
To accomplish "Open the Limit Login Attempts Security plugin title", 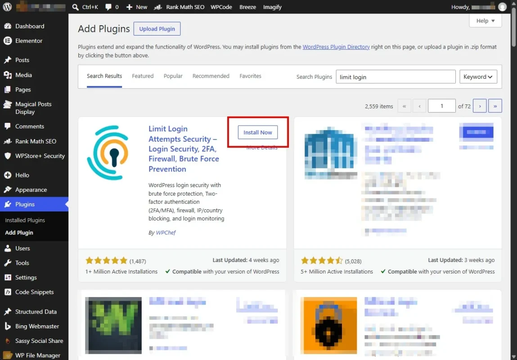I will point(184,149).
